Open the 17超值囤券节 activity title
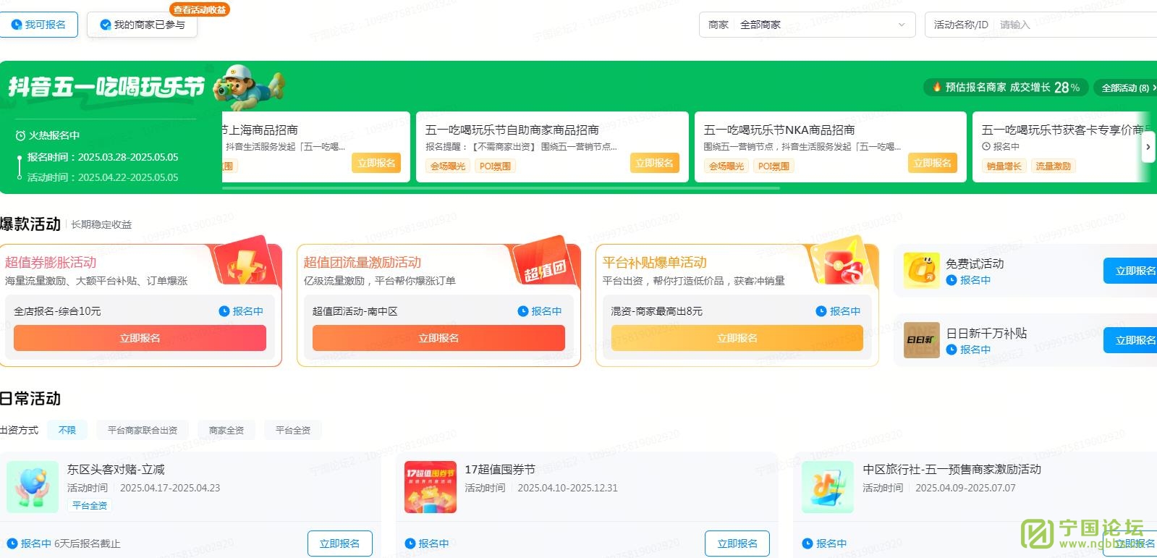Screen dimensions: 1157x558 point(500,469)
